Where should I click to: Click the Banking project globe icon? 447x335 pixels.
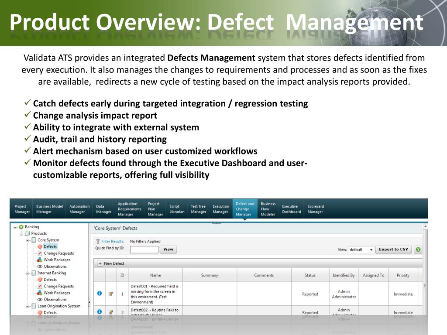point(21,227)
